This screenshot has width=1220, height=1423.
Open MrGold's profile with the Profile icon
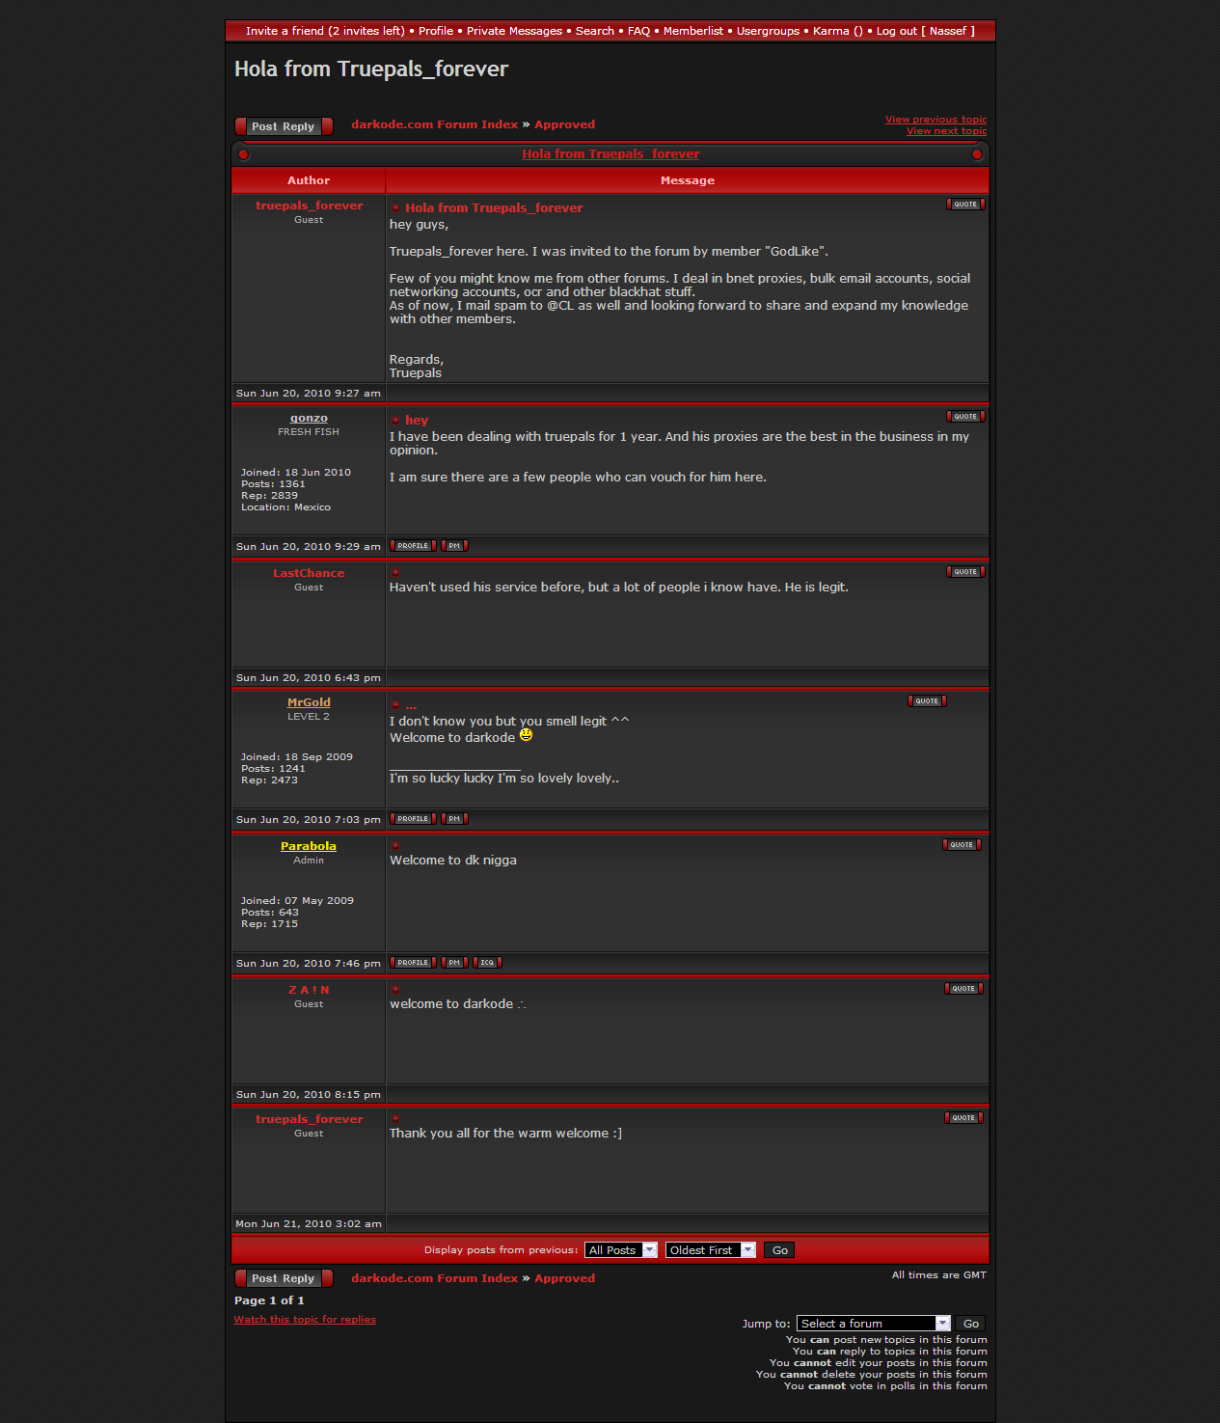[413, 819]
